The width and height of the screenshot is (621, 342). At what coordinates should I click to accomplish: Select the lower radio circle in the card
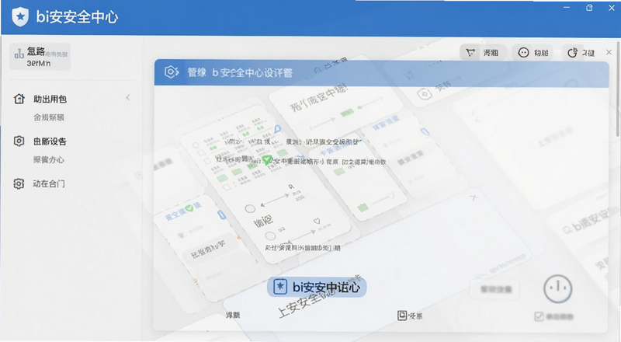270,236
